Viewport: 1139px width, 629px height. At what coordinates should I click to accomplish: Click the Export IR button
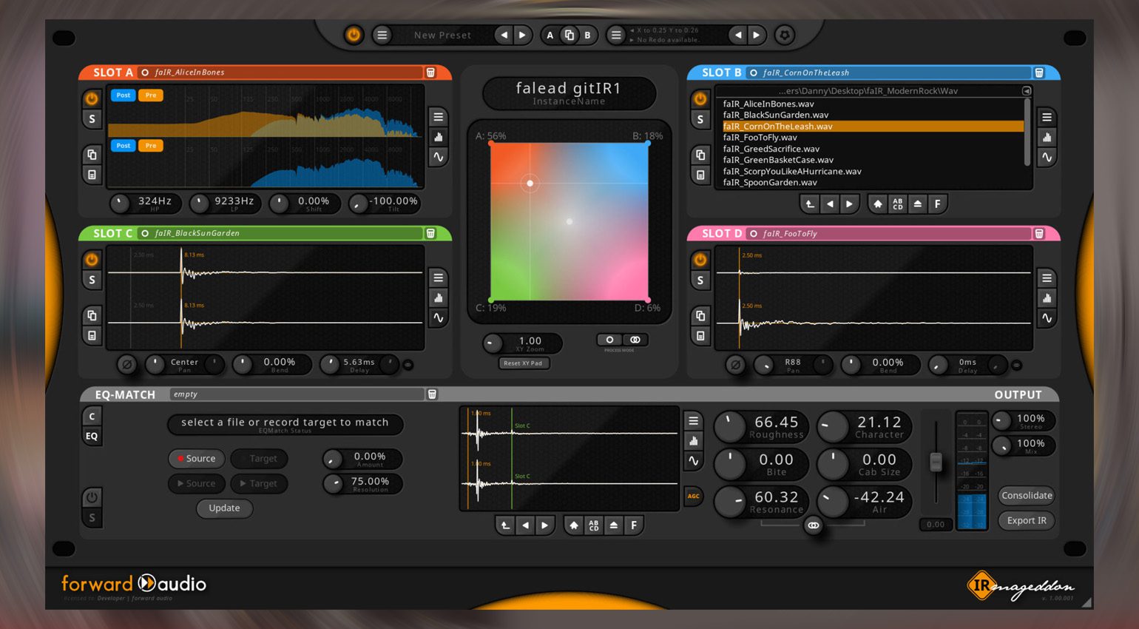[1026, 520]
